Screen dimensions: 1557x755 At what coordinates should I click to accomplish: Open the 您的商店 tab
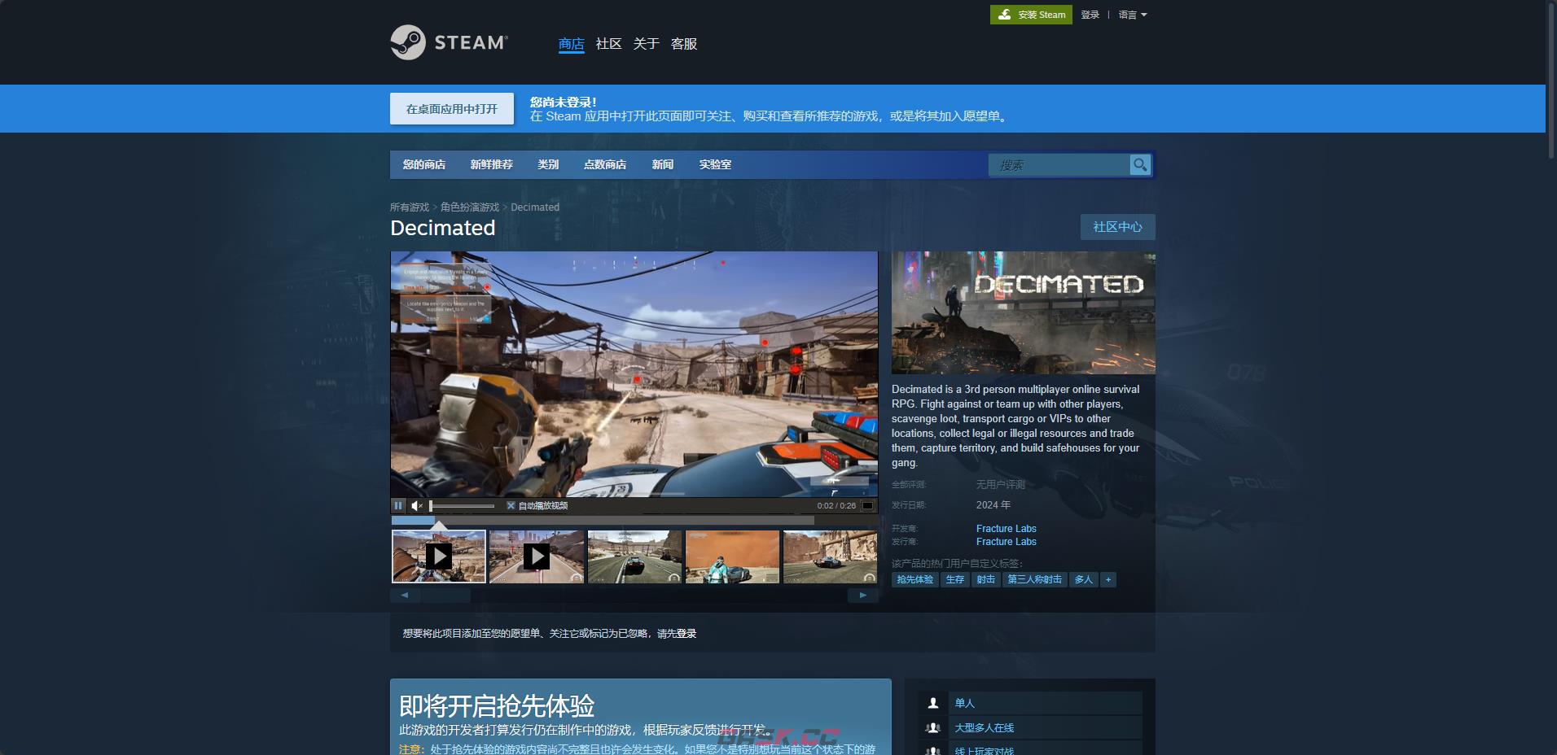click(x=424, y=164)
